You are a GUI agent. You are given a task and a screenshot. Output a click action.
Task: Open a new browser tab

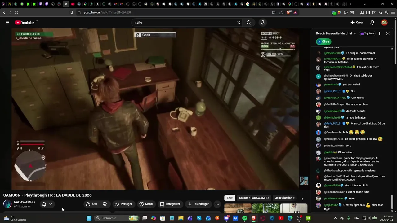coord(350,4)
